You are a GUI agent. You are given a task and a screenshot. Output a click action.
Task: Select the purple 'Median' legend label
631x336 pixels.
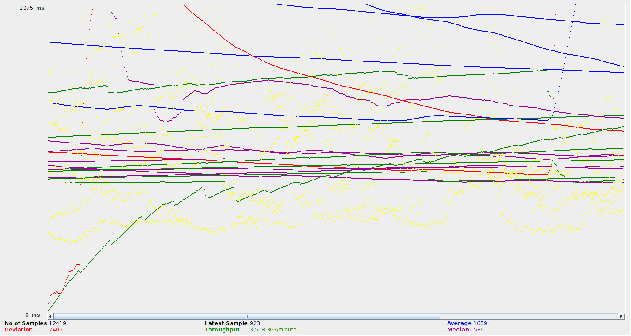pos(458,330)
